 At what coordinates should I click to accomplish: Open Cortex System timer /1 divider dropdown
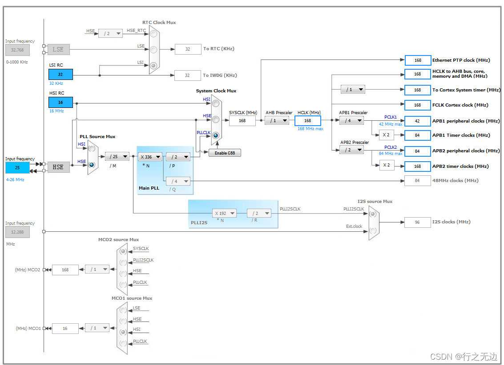click(353, 90)
